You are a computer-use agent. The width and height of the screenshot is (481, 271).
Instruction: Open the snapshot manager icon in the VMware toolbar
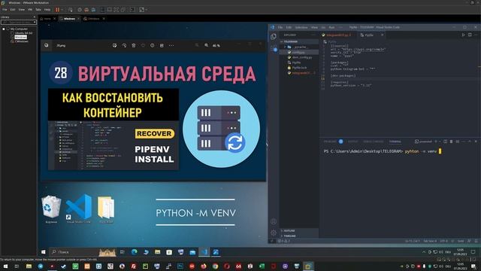coord(93,10)
